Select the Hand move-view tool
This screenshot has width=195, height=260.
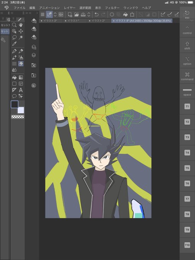[21, 25]
